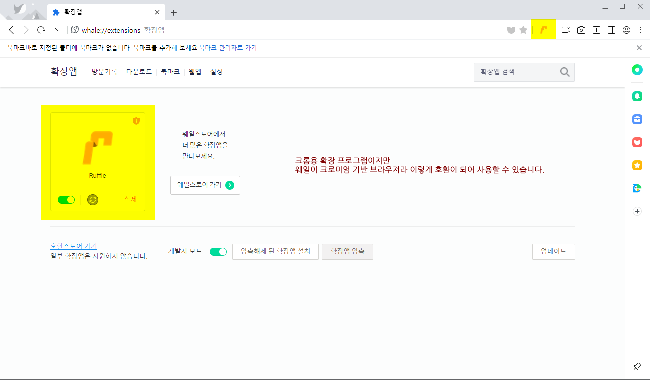Open the Papago parrot sidebar icon

pos(637,188)
